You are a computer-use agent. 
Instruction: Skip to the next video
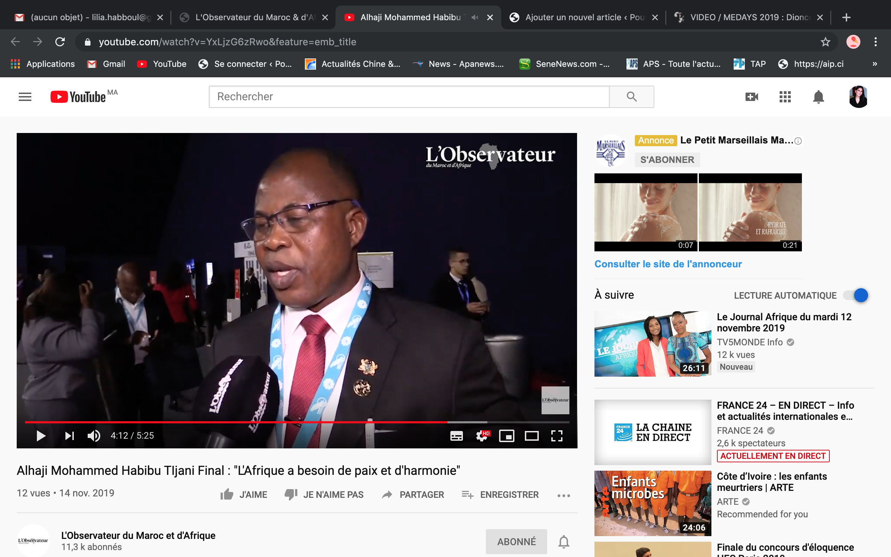[x=69, y=436]
